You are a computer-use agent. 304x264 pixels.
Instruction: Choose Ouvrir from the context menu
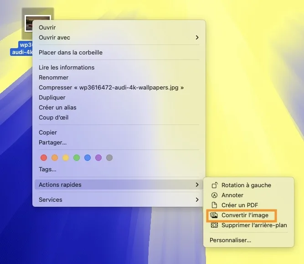119,27
